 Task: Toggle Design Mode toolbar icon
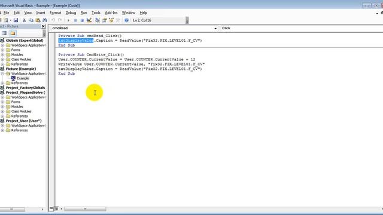point(89,20)
